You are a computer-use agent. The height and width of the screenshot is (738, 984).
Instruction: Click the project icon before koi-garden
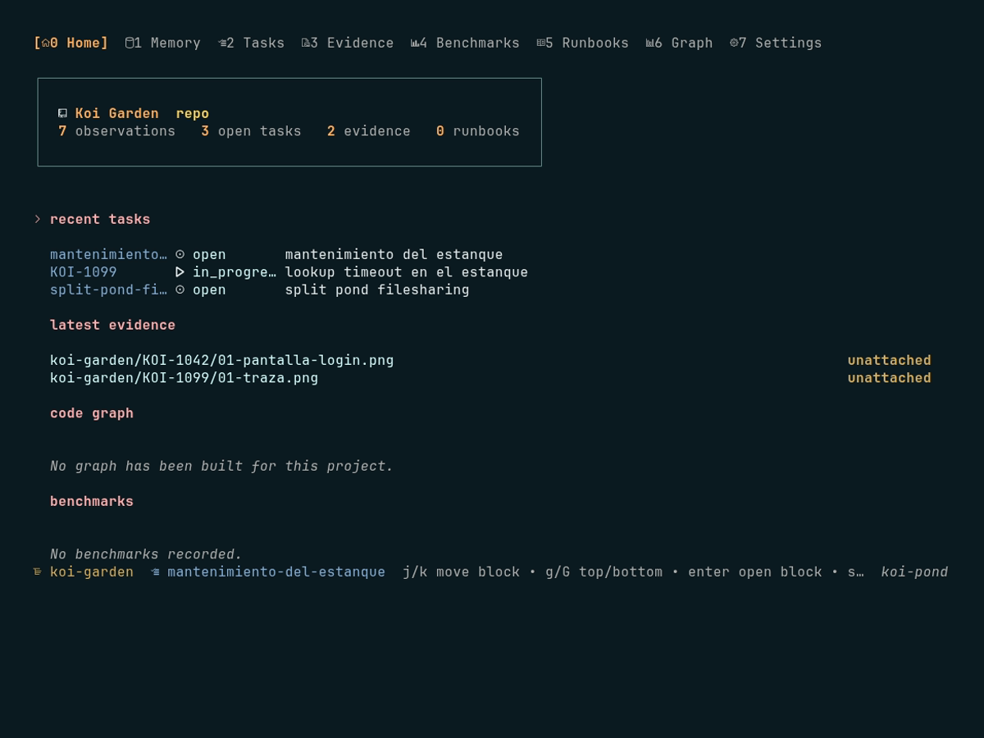[x=38, y=572]
